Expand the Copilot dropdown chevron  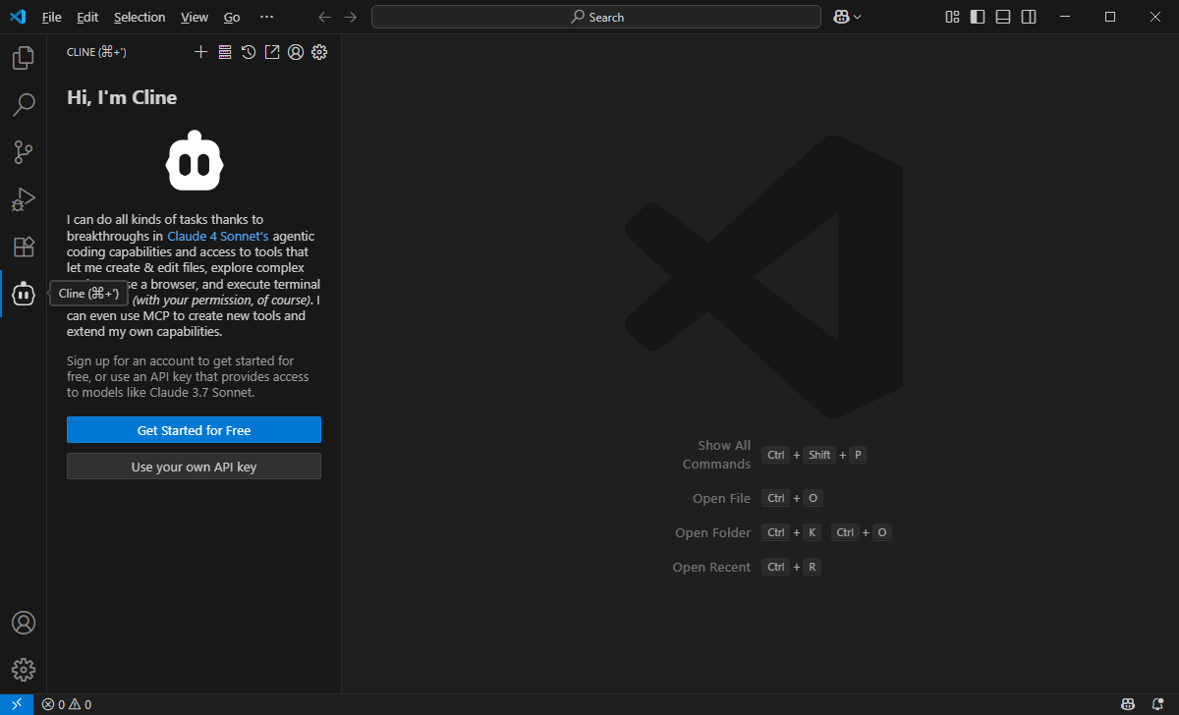coord(858,17)
